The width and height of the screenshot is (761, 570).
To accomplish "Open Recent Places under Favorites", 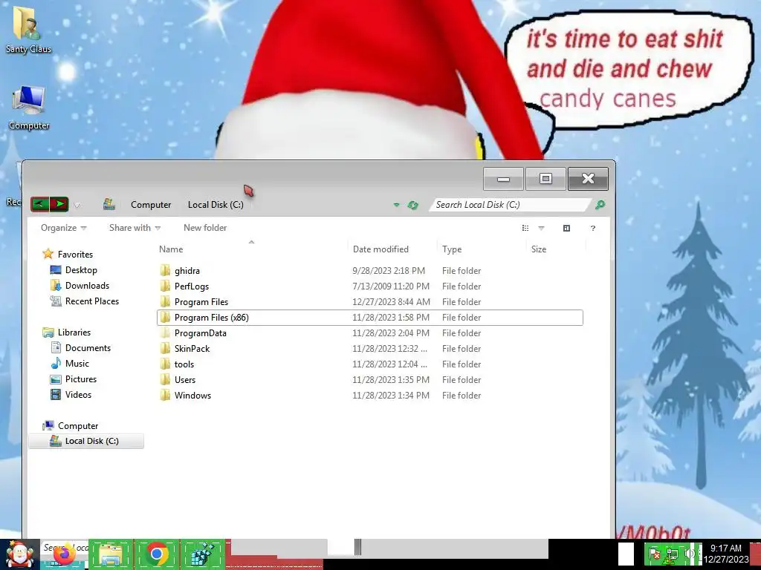I will 91,301.
